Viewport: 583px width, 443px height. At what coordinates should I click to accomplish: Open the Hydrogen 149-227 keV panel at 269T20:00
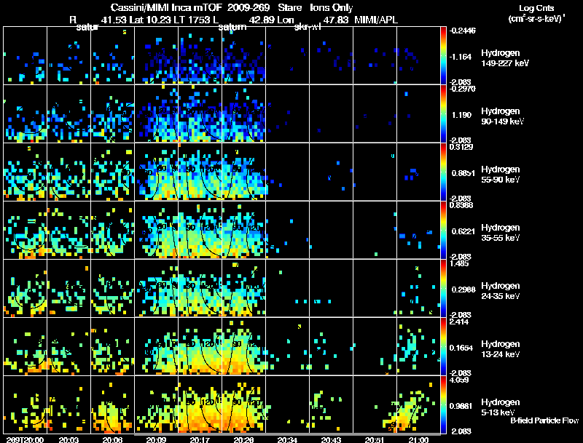25,55
